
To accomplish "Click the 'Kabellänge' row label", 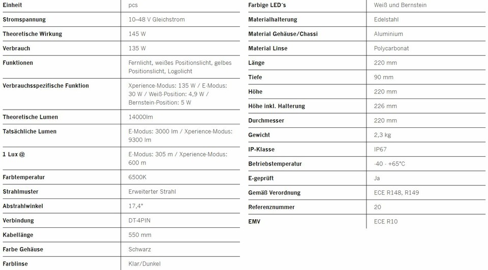I will (18, 235).
